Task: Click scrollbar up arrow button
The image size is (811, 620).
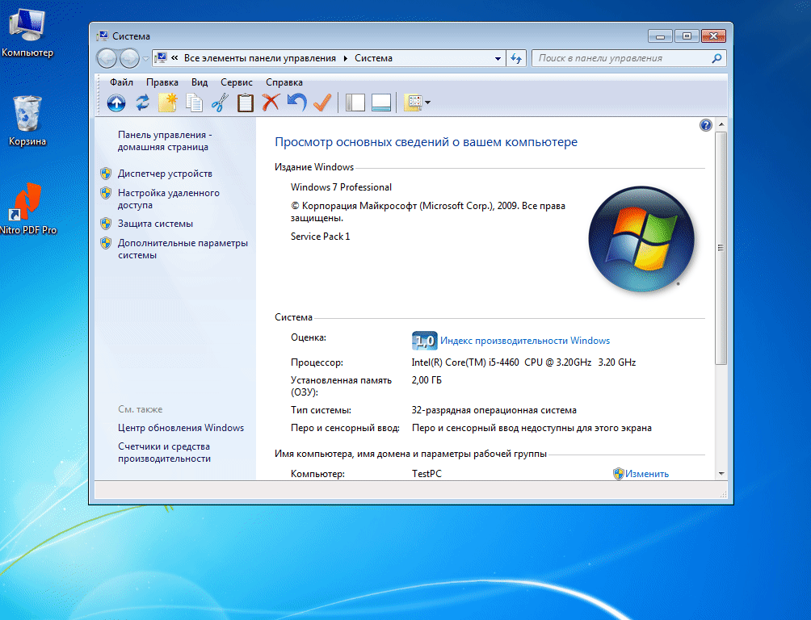Action: [x=721, y=124]
